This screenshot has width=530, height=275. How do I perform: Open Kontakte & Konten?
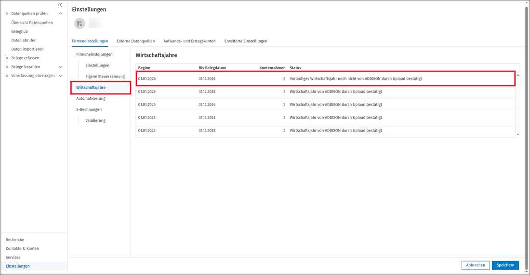pos(22,249)
